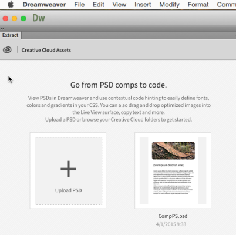236x235 pixels.
Task: Maximize window with the green button
Action: (x=23, y=19)
